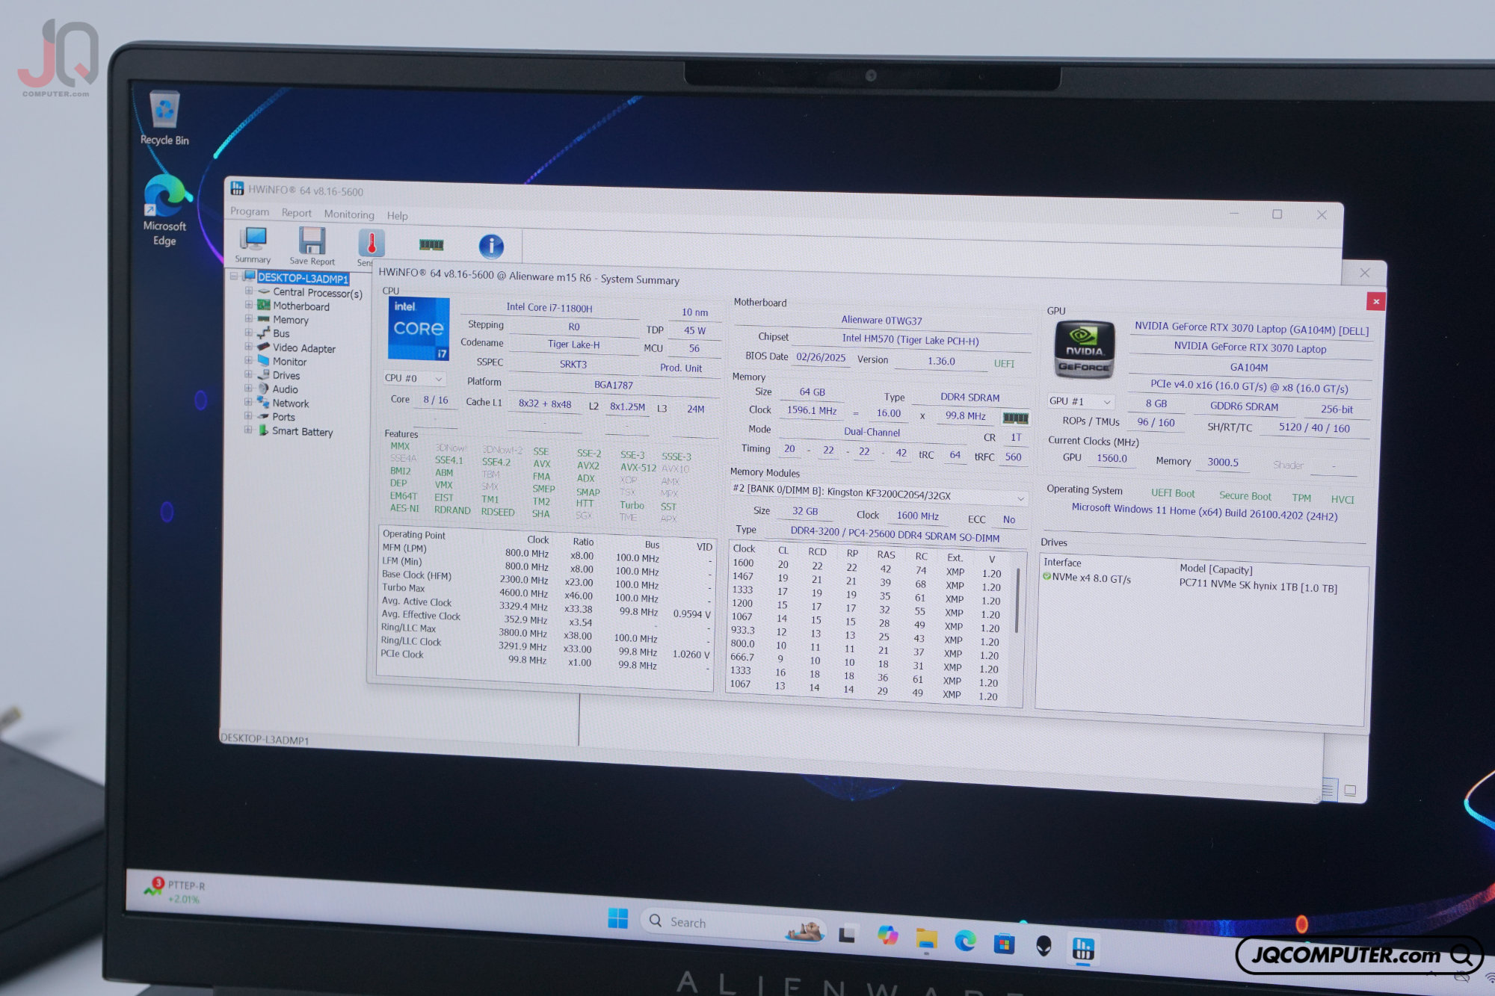
Task: Click the NVIDIA GeForce RTX 3070 Laptop (GA104M) field
Action: pos(1251,328)
